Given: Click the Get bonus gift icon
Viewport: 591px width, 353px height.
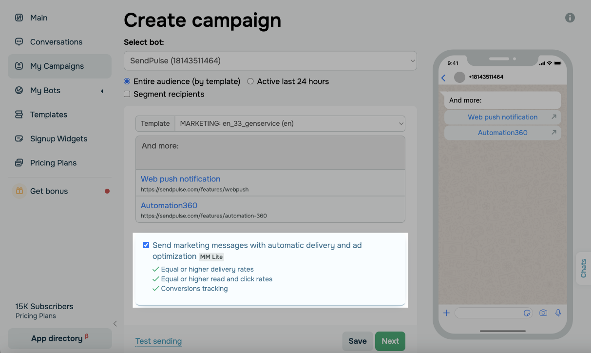Looking at the screenshot, I should (19, 191).
